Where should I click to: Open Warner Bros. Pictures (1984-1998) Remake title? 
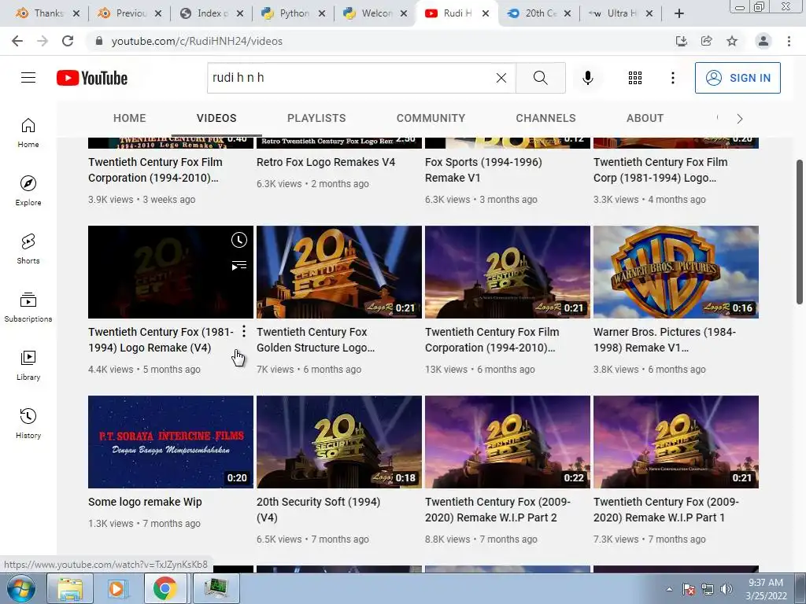(x=664, y=340)
